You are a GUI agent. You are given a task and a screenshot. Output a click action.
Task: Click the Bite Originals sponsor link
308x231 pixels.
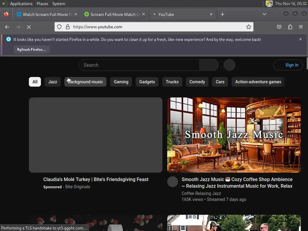point(78,187)
